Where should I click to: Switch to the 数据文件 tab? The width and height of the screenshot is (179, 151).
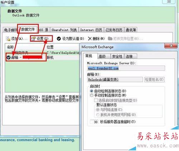click(x=28, y=29)
